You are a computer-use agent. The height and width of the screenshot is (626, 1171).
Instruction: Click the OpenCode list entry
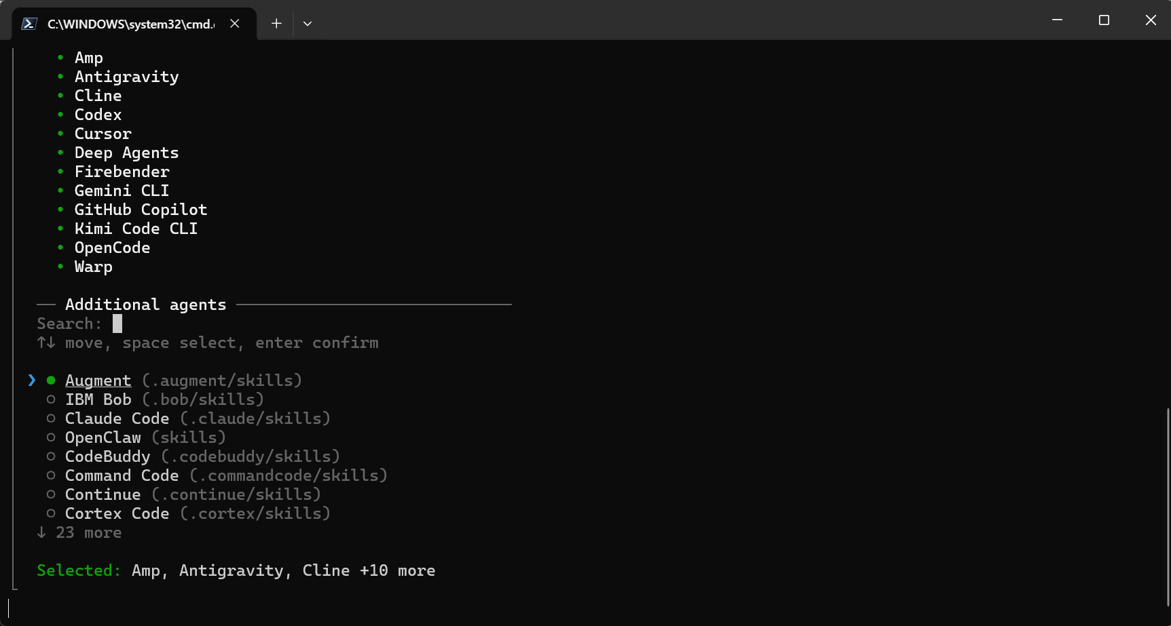point(113,248)
